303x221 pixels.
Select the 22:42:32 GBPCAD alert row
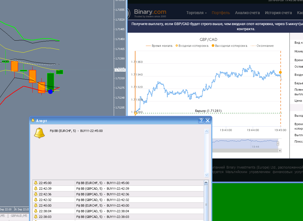pos(118,200)
